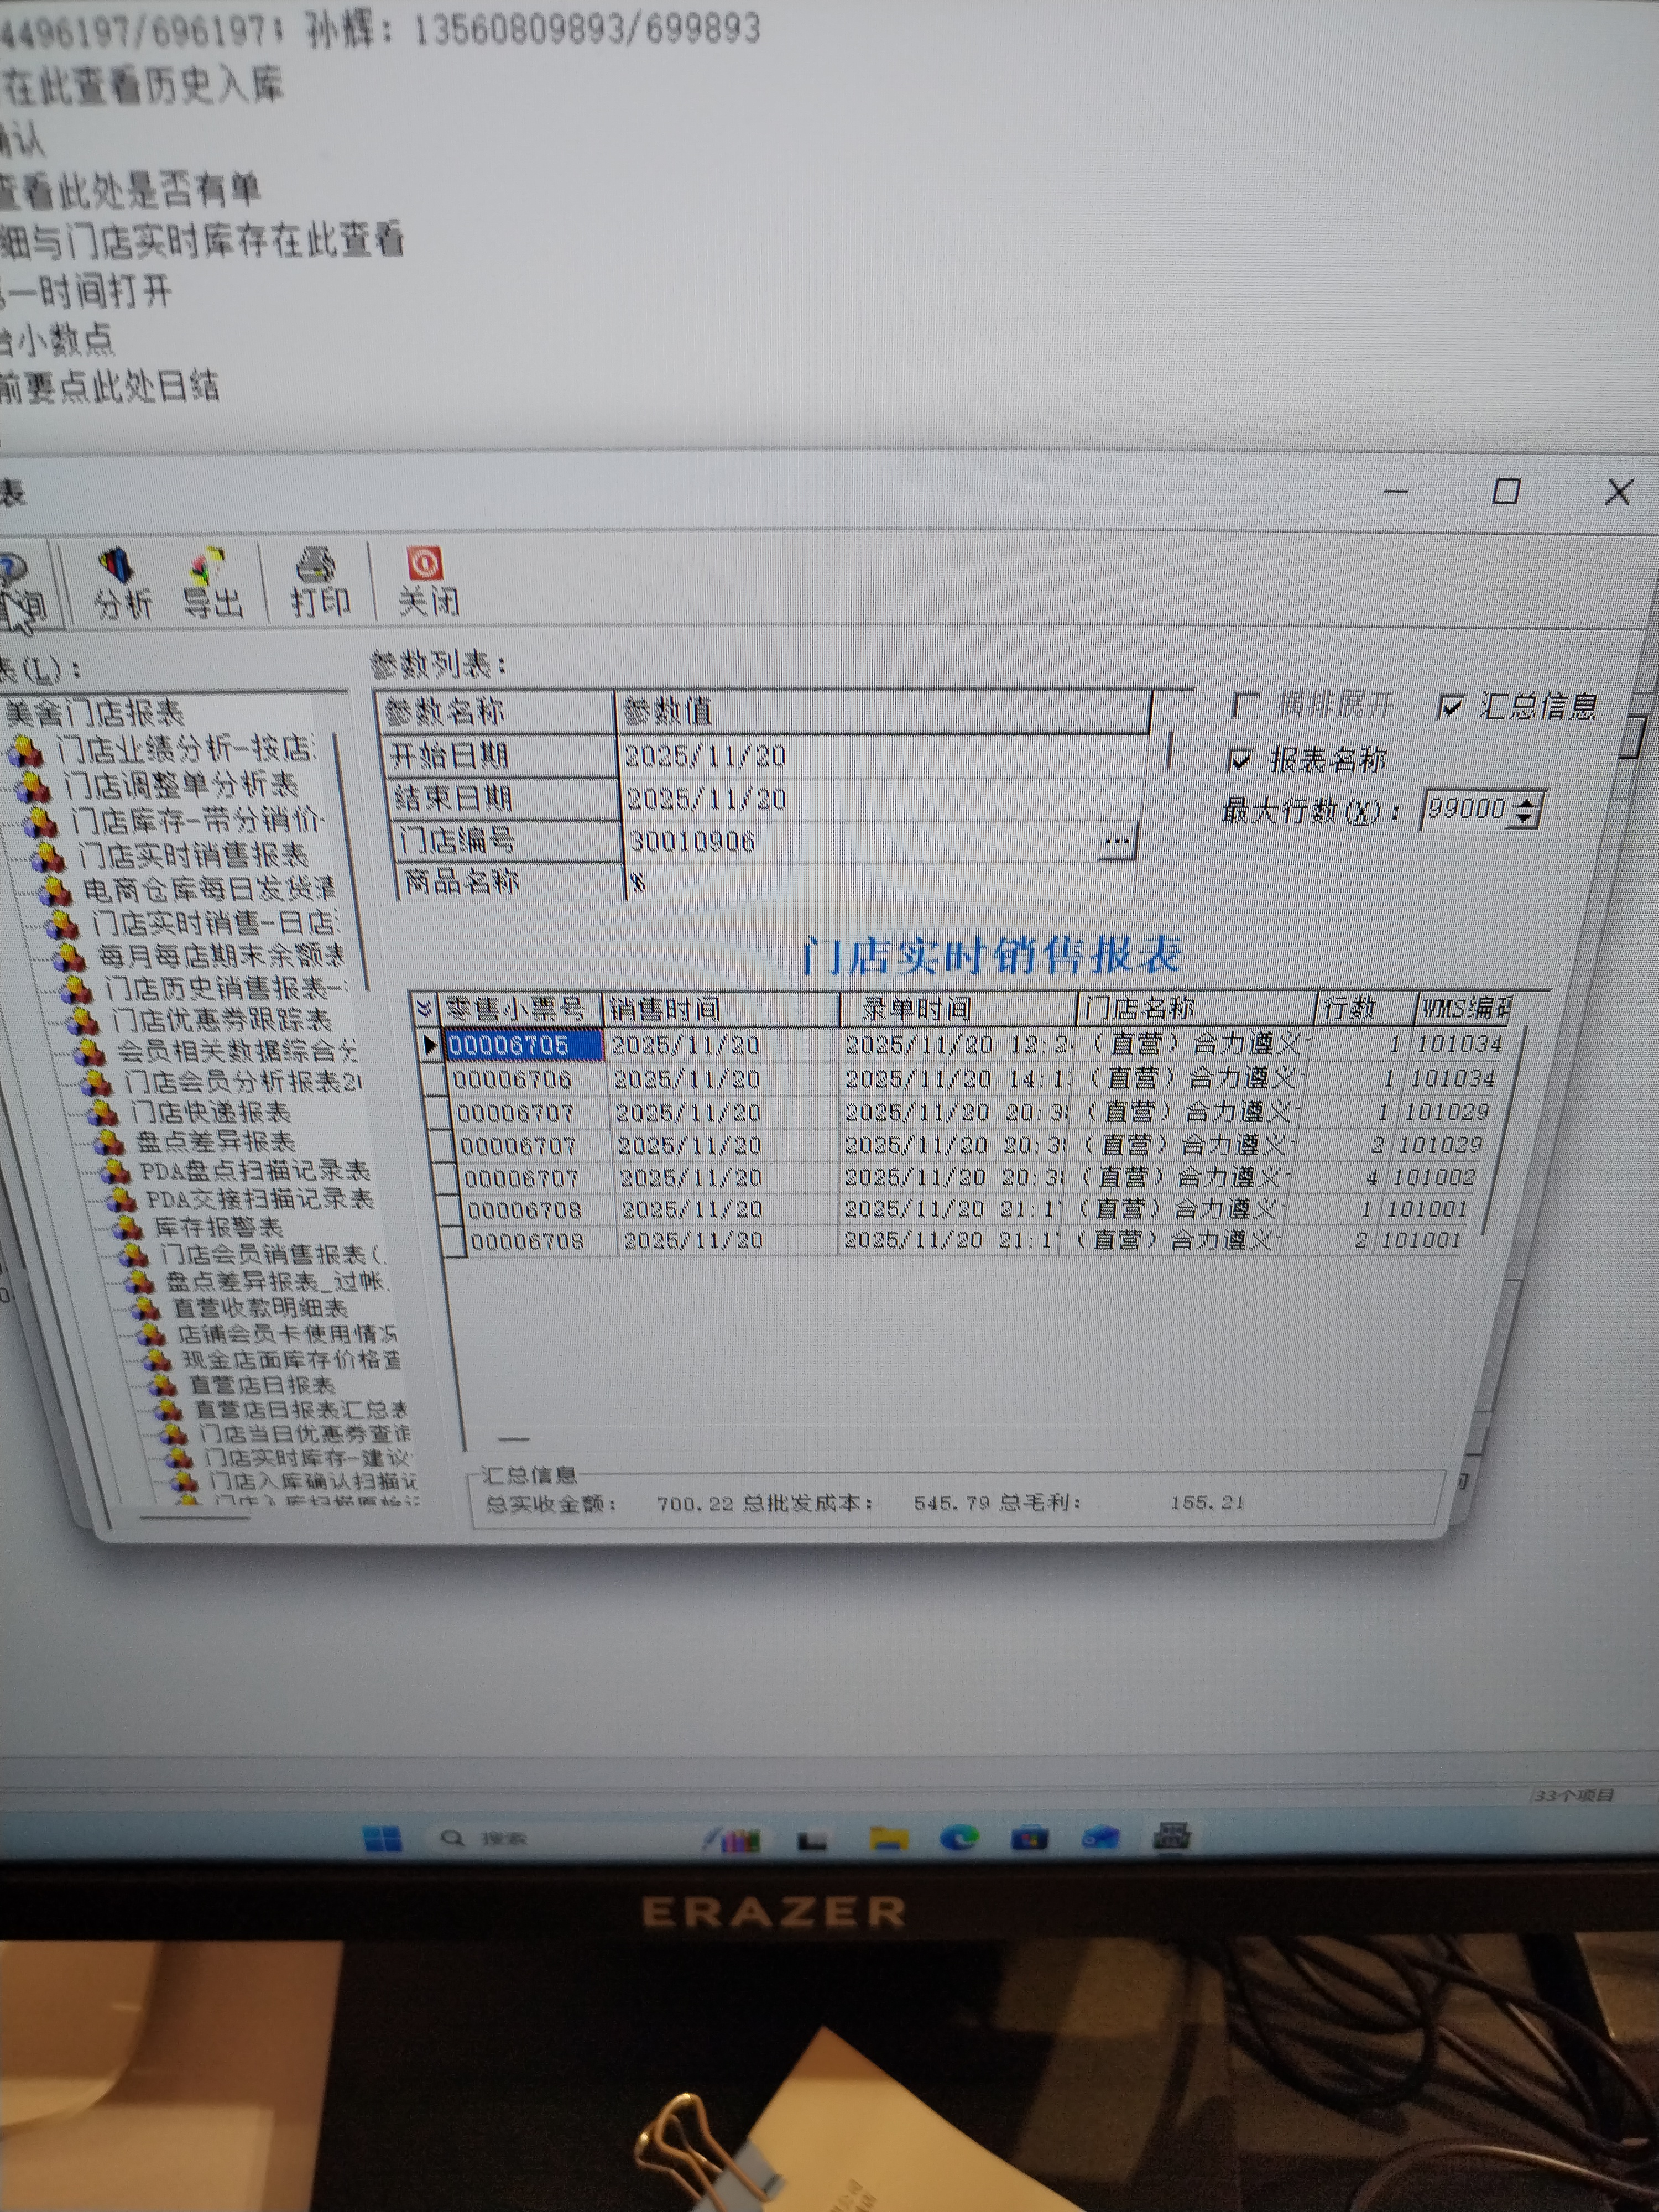
Task: Uncheck the 报表名称 checkbox
Action: (1240, 760)
